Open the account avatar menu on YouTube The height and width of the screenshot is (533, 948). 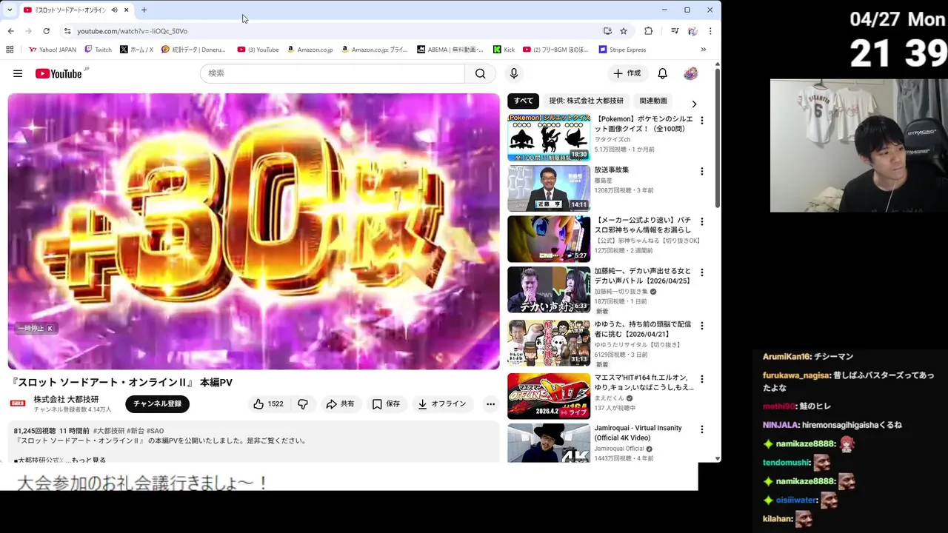point(690,73)
